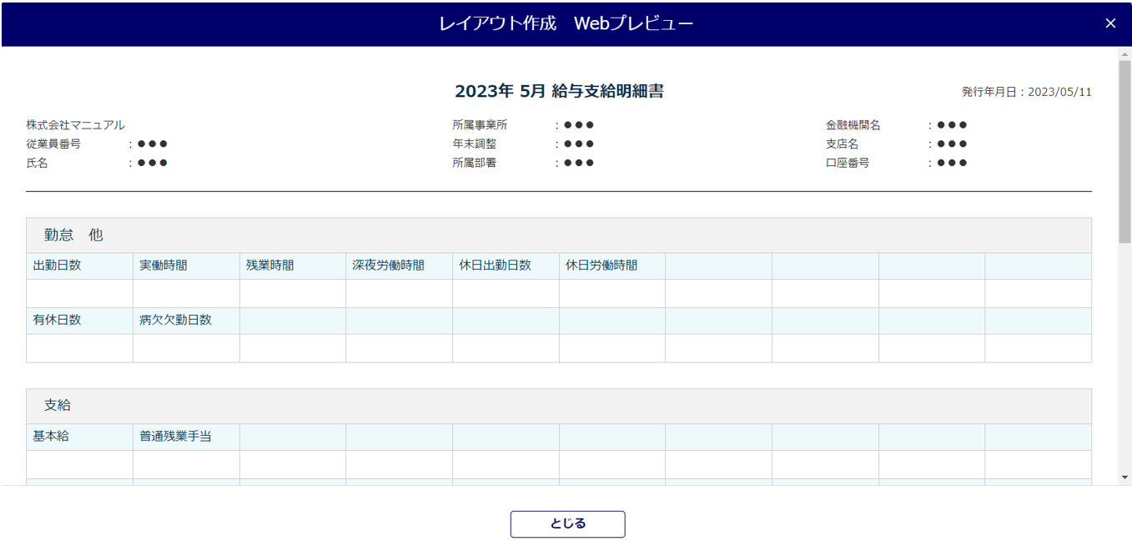1132x546 pixels.
Task: Click the 残業時間 column header
Action: pos(293,266)
